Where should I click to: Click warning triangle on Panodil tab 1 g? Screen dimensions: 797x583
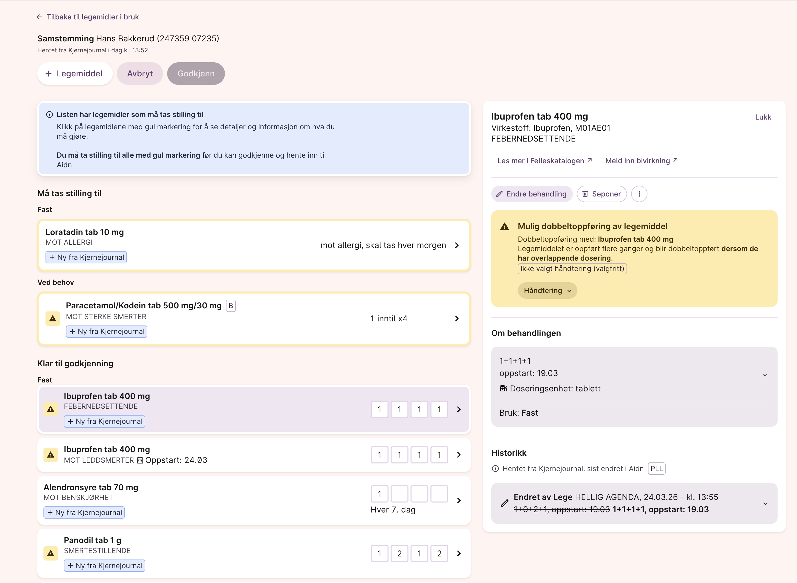coord(51,553)
